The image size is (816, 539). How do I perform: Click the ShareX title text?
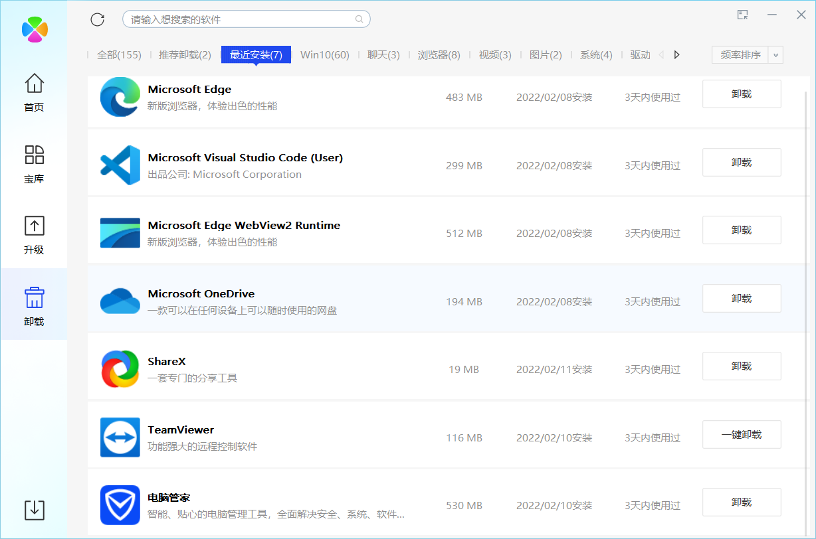click(167, 362)
